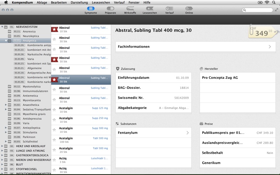Collapse the Analgetica subcategory
280x175 pixels.
pyautogui.click(x=6, y=41)
